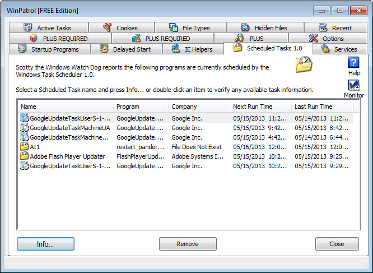Sort list by the Name column
The image size is (373, 273).
(x=66, y=107)
